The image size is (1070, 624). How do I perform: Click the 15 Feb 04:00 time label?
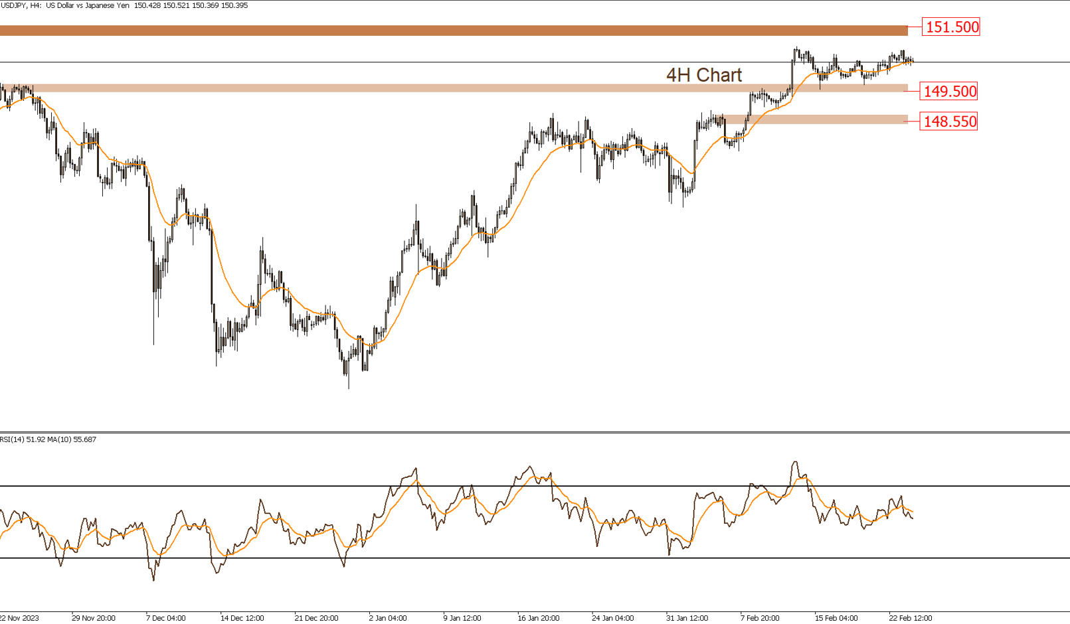[836, 618]
